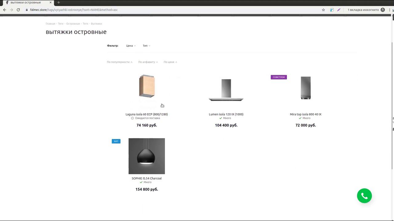
Task: Open the browser three-dot menu
Action: [390, 10]
